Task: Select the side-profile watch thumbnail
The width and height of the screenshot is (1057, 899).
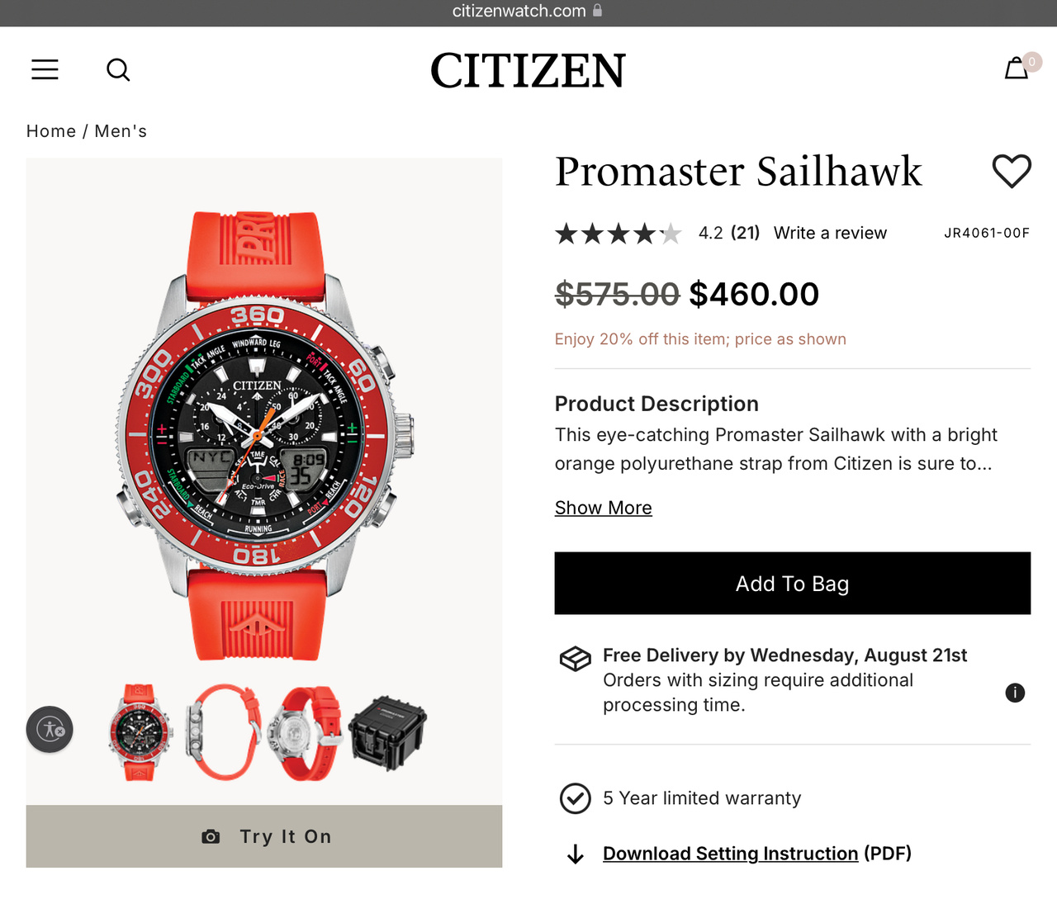Action: (223, 732)
